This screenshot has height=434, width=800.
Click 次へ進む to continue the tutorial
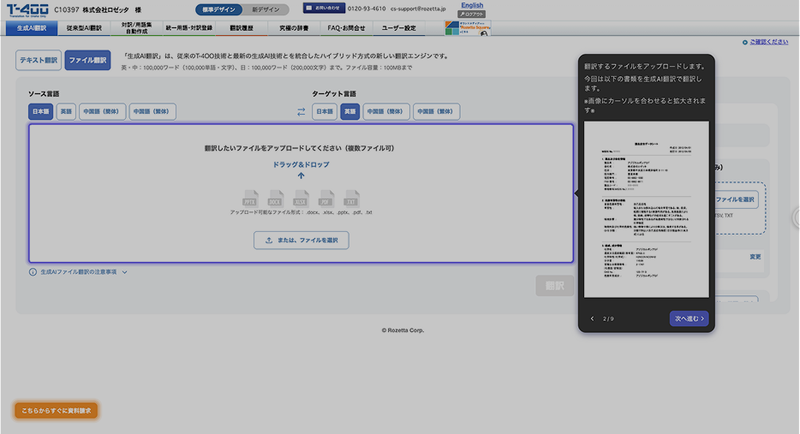[689, 318]
